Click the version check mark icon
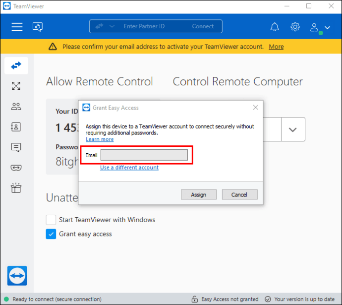The width and height of the screenshot is (342, 305). pyautogui.click(x=268, y=299)
